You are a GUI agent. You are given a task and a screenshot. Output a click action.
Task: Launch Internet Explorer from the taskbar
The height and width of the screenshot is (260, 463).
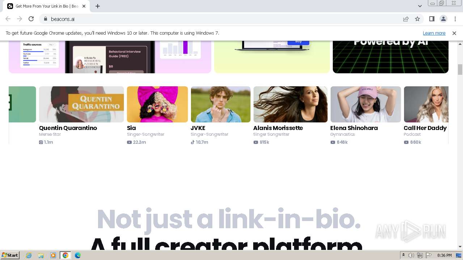click(29, 255)
